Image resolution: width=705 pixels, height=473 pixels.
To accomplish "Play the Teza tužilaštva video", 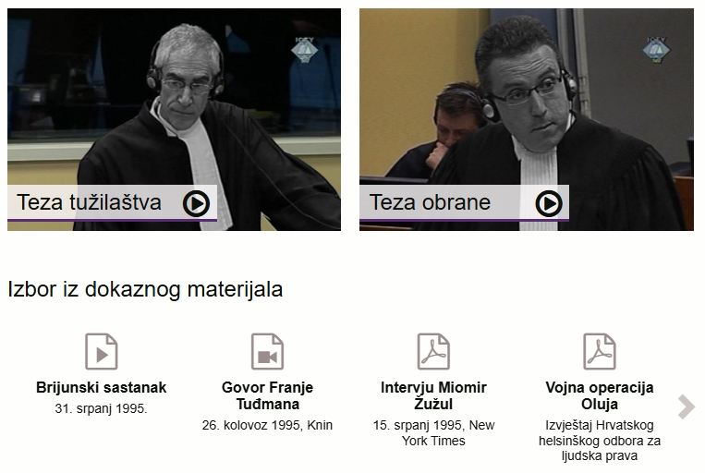I will point(196,203).
